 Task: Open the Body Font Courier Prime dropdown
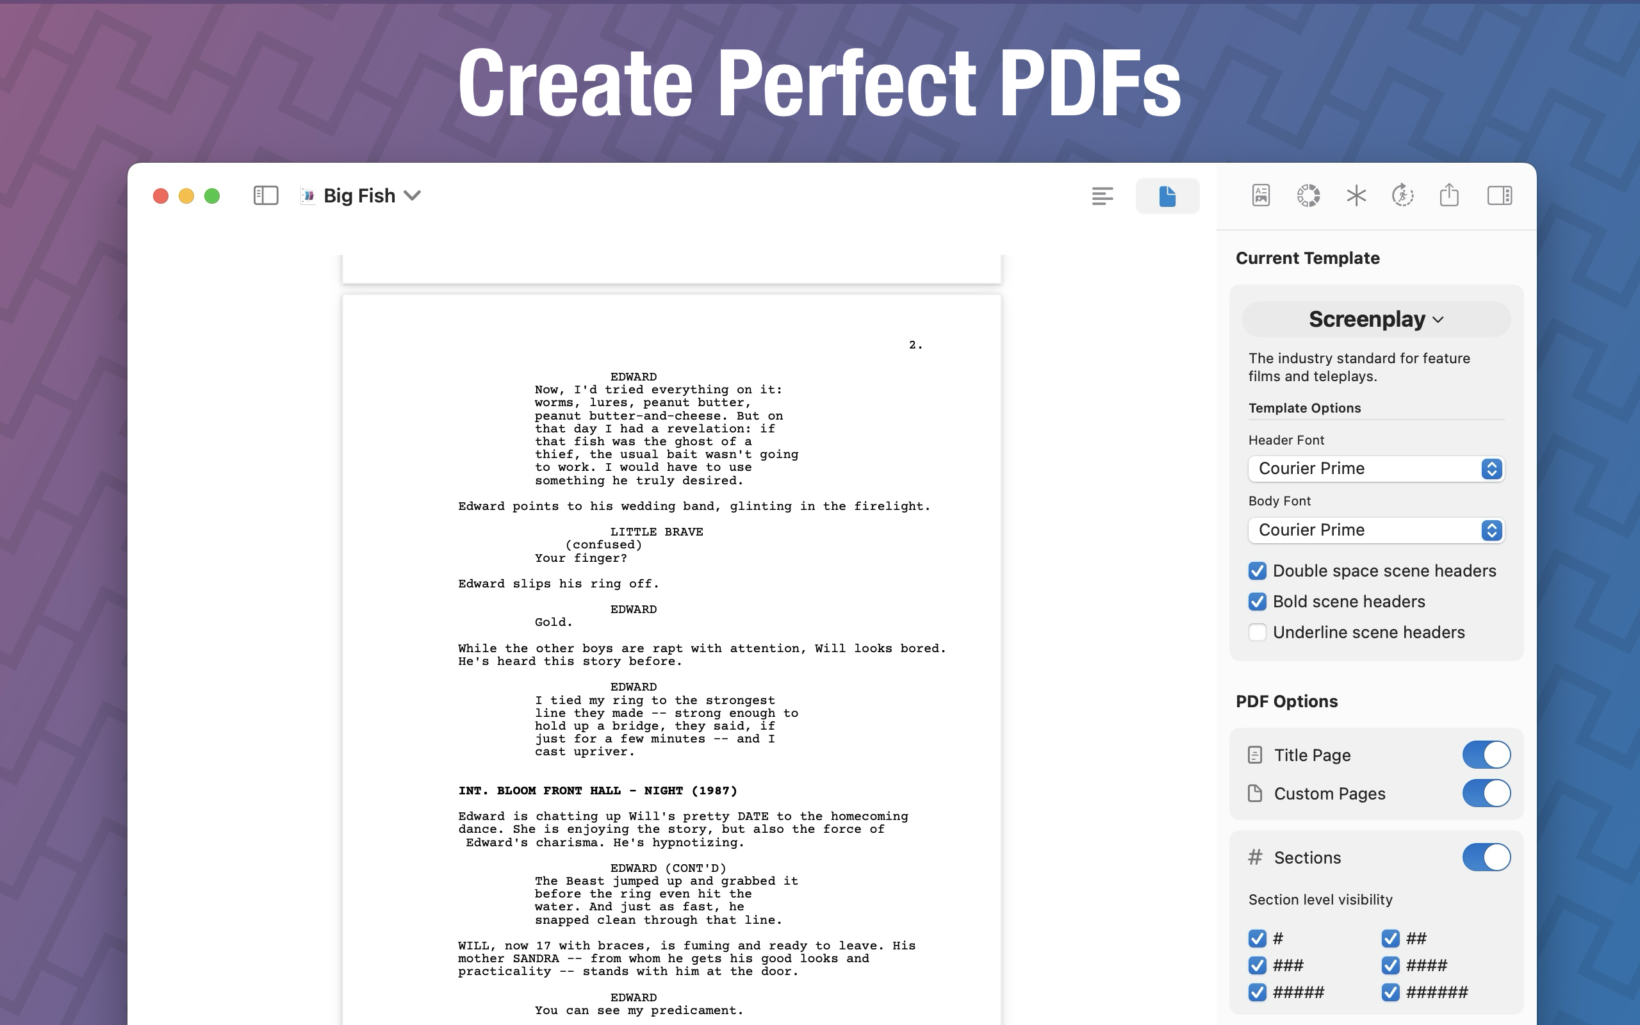coord(1375,530)
